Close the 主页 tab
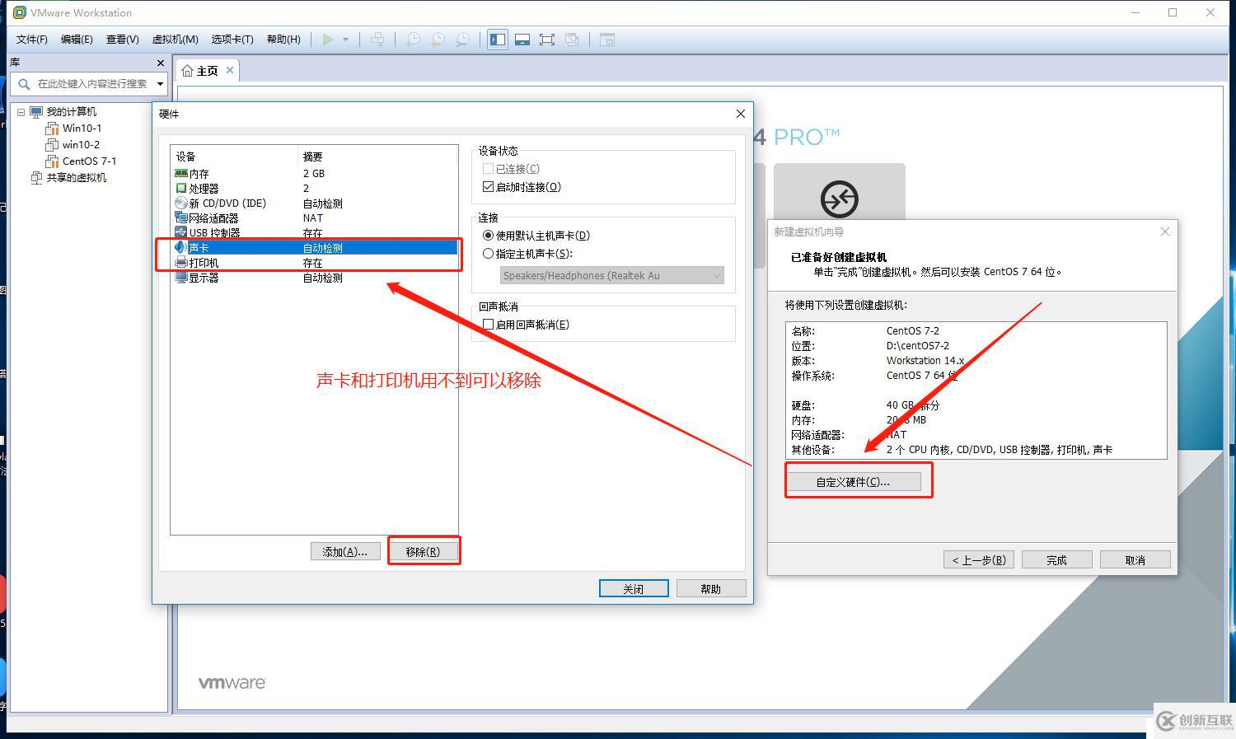Viewport: 1236px width, 739px height. coord(230,70)
